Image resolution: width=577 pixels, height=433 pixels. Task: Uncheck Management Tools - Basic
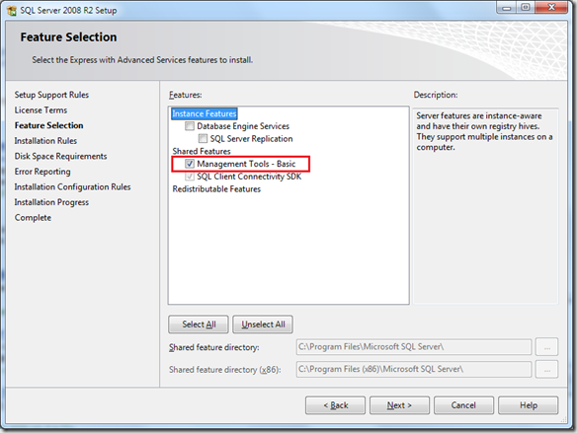pos(190,164)
